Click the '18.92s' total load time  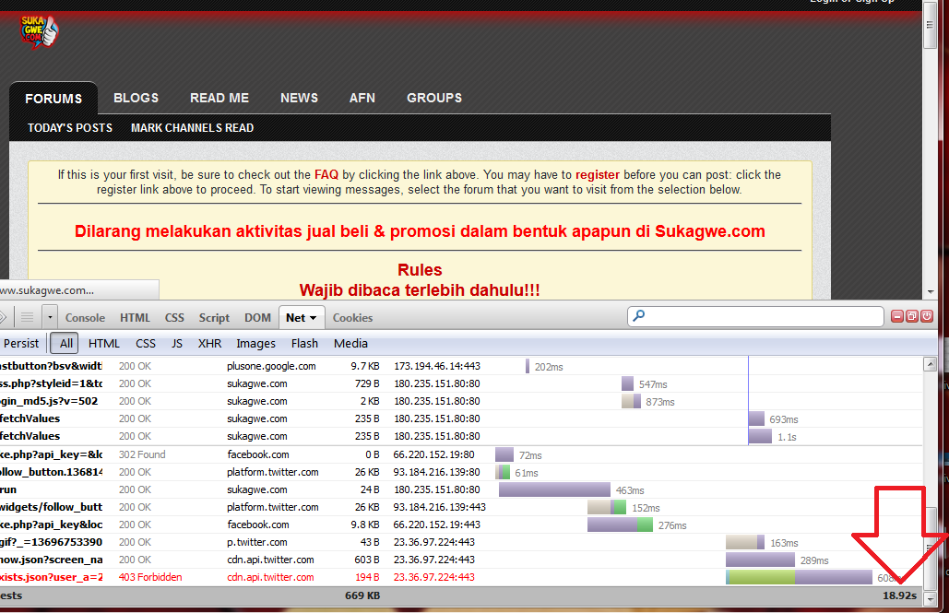(x=899, y=595)
